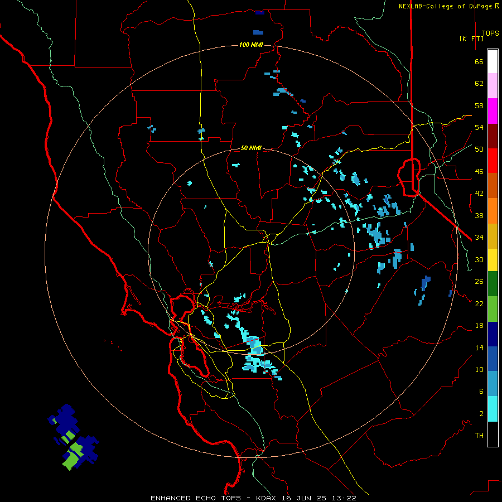The image size is (502, 502).
Task: Click the legend value 54
Action: click(x=479, y=127)
